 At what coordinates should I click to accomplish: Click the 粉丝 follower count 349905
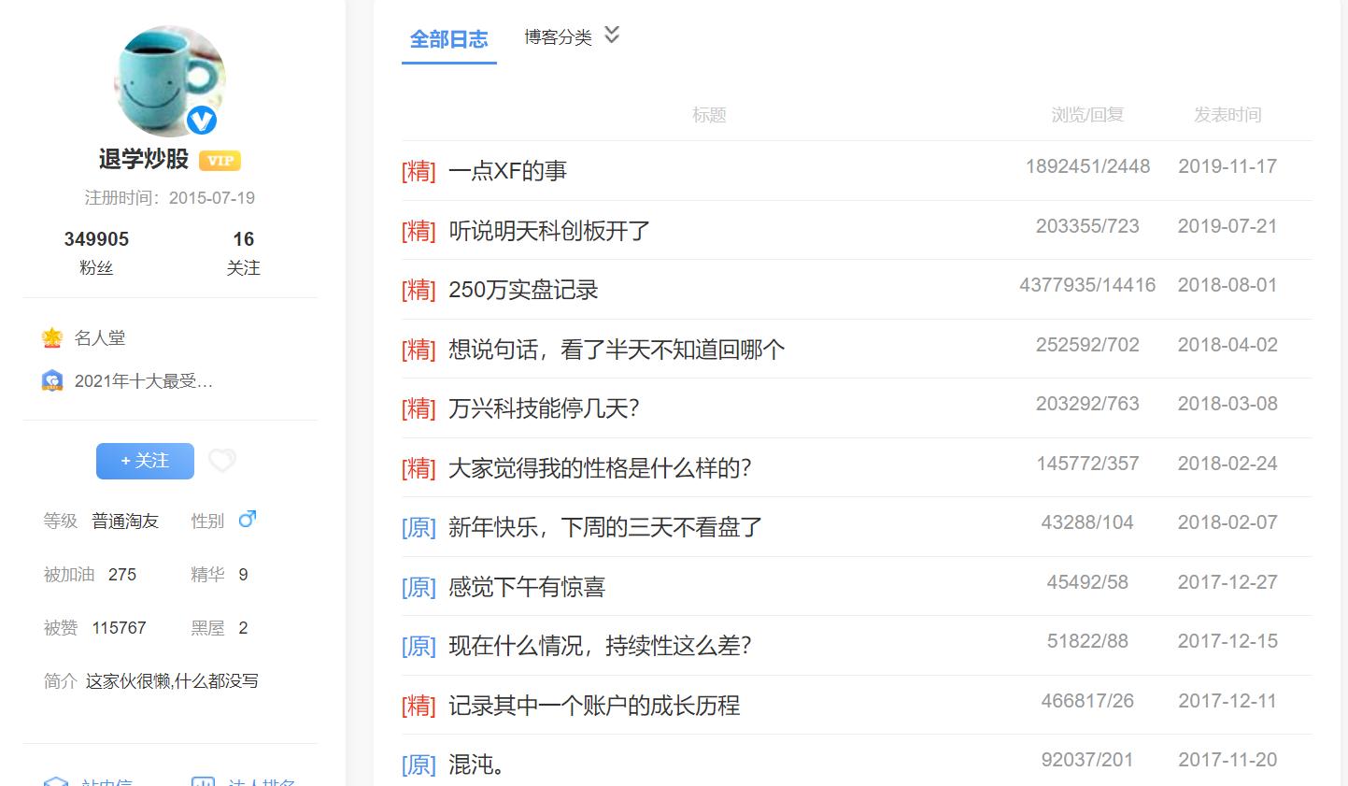click(97, 238)
